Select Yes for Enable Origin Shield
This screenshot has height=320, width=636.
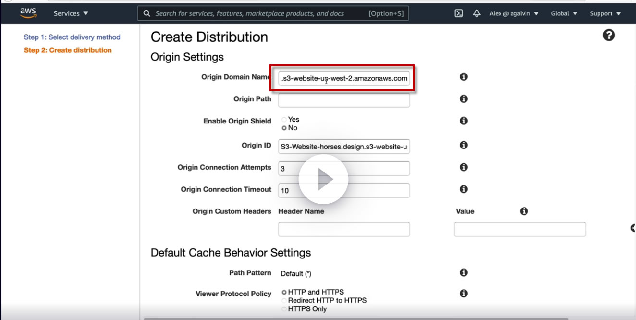[284, 120]
